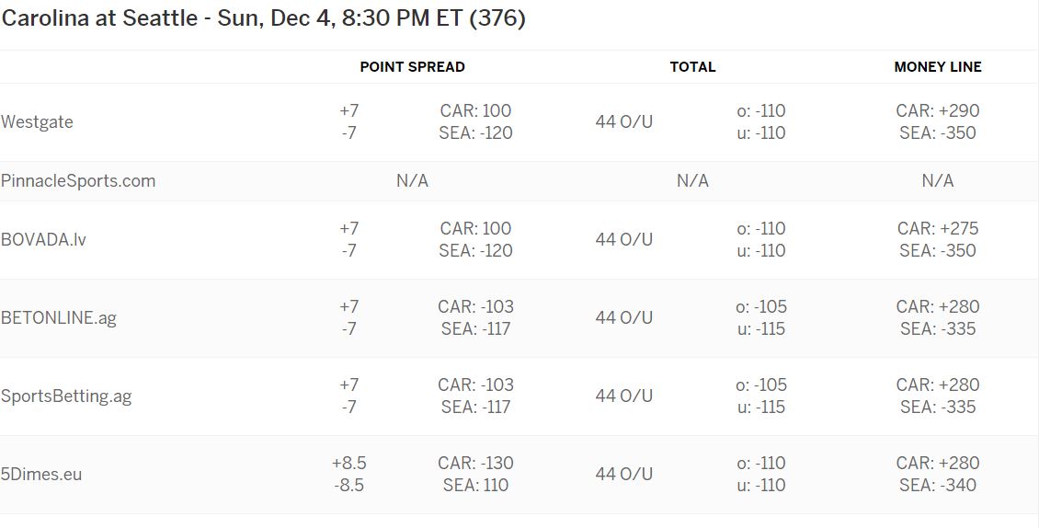Click the TOTAL column header

coord(692,67)
